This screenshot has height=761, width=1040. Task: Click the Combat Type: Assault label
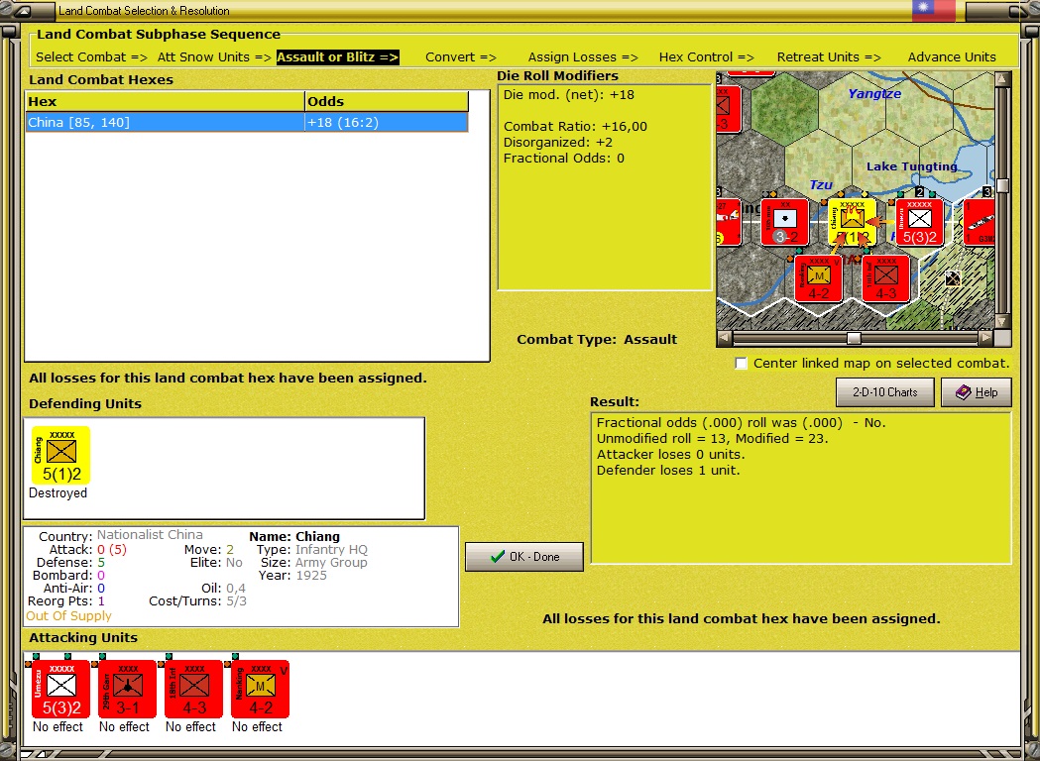[597, 340]
